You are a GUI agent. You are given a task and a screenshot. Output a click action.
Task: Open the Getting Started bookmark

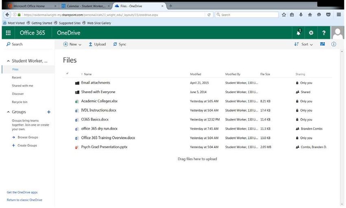coord(39,23)
